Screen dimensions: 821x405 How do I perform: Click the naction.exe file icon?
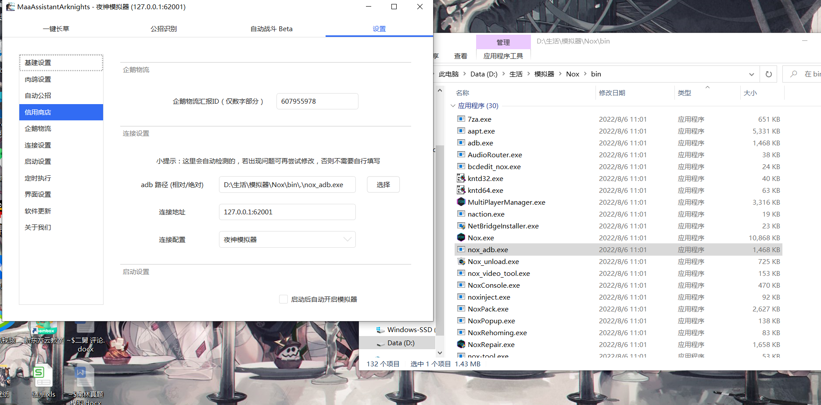(461, 214)
